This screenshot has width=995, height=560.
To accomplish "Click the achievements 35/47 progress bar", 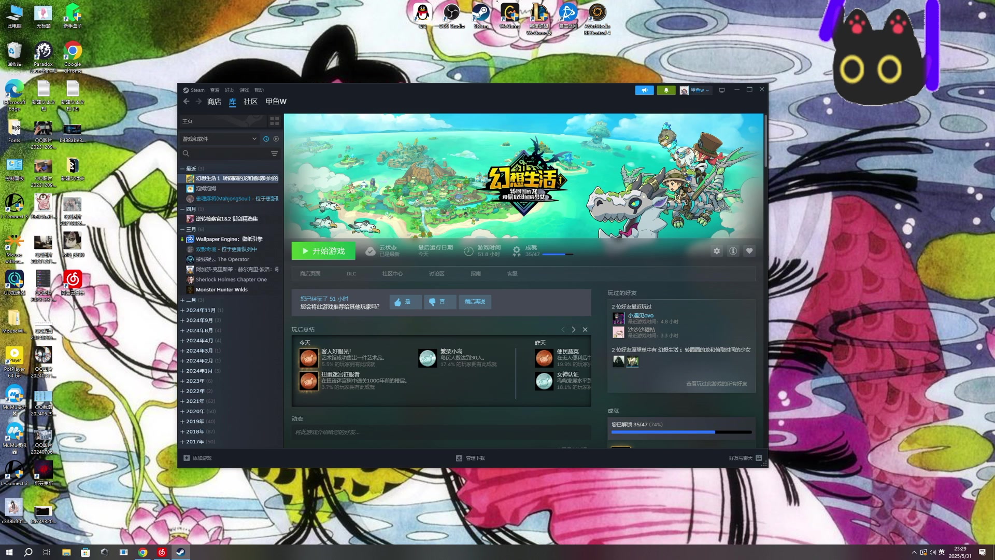I will tap(681, 432).
